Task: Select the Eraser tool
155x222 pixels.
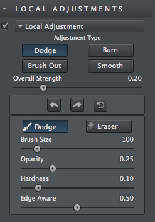Action: click(109, 126)
